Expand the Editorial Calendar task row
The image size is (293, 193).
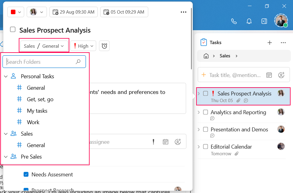[199, 147]
